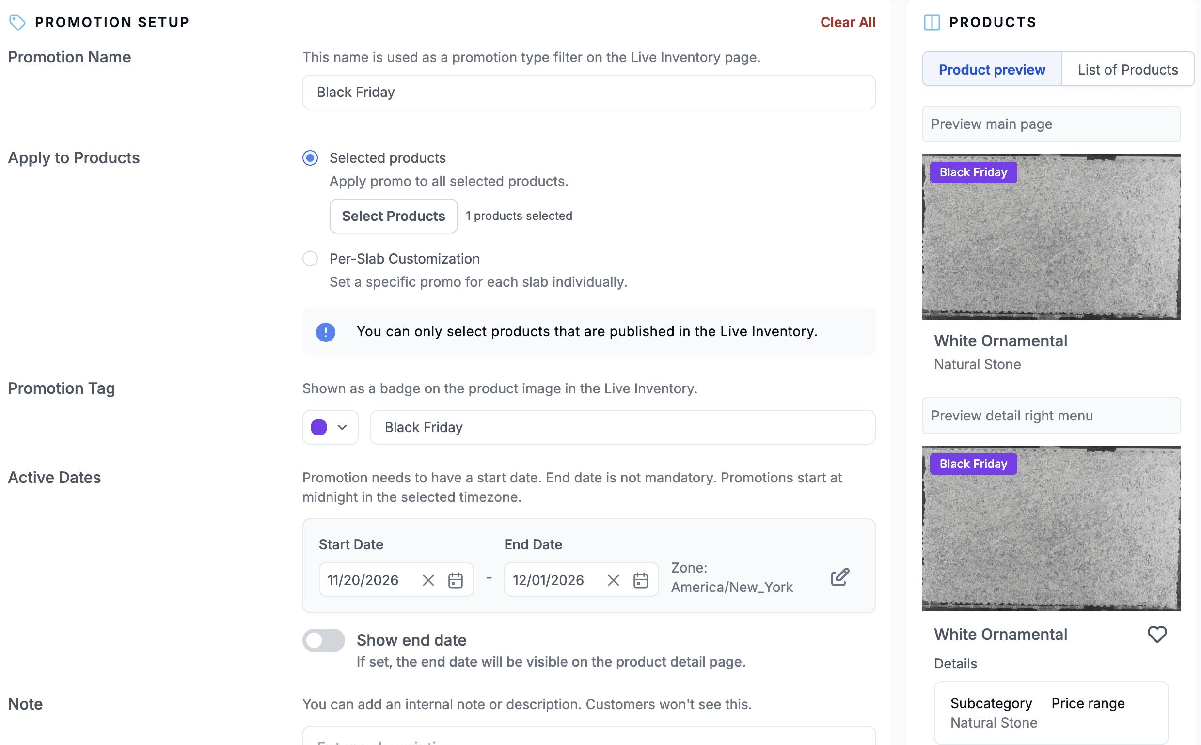Select Per-Slab Customization radio option
The height and width of the screenshot is (745, 1201).
coord(310,259)
